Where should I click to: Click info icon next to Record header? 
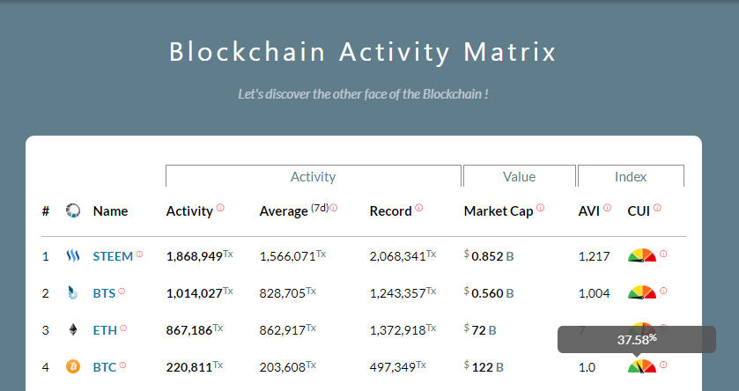tap(418, 208)
